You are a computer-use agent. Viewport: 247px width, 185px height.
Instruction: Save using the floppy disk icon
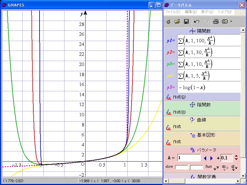click(186, 22)
